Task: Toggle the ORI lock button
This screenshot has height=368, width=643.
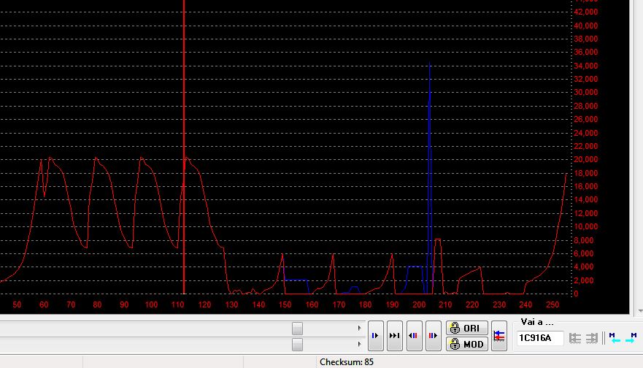Action: coord(466,328)
